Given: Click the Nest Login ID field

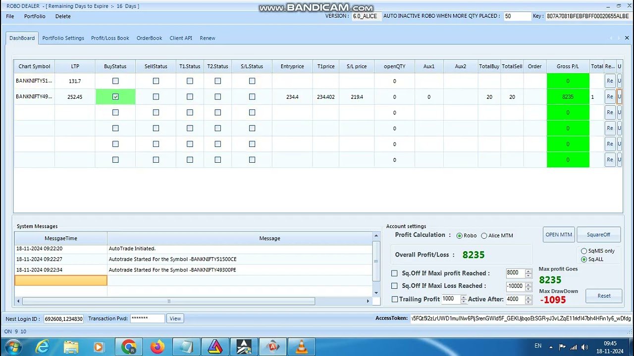Looking at the screenshot, I should [x=64, y=319].
